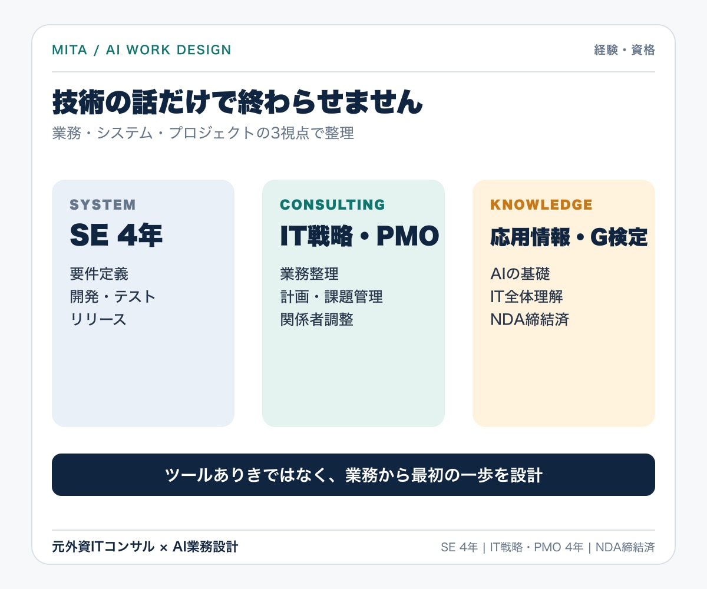The height and width of the screenshot is (589, 707).
Task: Click the headline 技術の話だけで終わらせません
Action: coord(237,102)
